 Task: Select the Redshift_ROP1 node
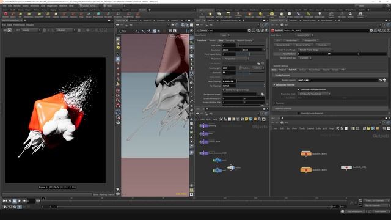(x=306, y=153)
